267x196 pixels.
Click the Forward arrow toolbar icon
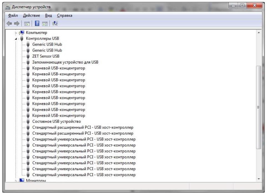tap(17, 23)
